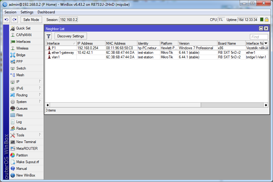Open CAPsMAN menu icon
The image size is (273, 182).
tap(13, 35)
